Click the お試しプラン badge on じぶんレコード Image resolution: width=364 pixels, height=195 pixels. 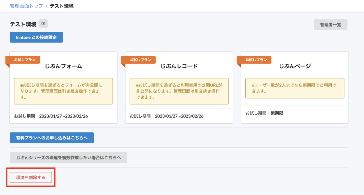[140, 60]
